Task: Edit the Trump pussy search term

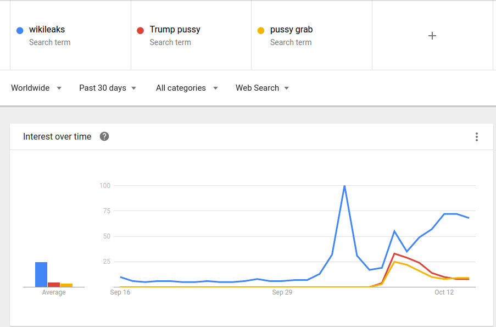Action: click(175, 30)
